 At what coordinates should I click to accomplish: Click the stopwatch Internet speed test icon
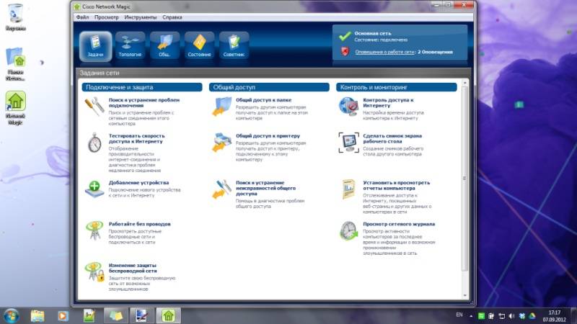click(94, 143)
